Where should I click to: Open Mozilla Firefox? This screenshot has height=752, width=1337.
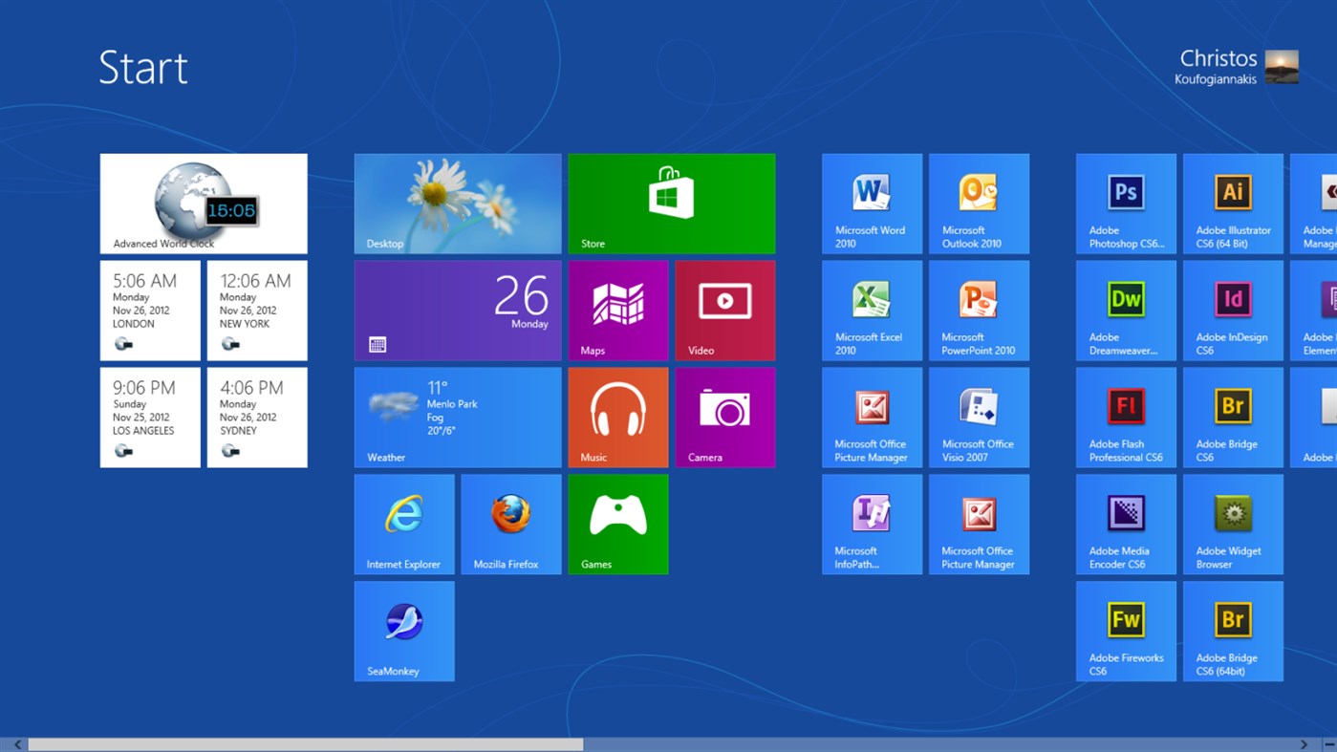click(x=511, y=524)
